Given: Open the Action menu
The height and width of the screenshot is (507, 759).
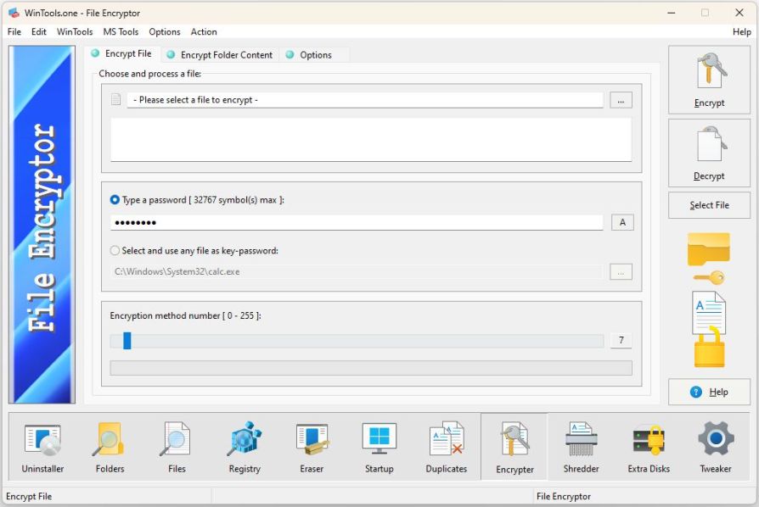Looking at the screenshot, I should (x=204, y=32).
